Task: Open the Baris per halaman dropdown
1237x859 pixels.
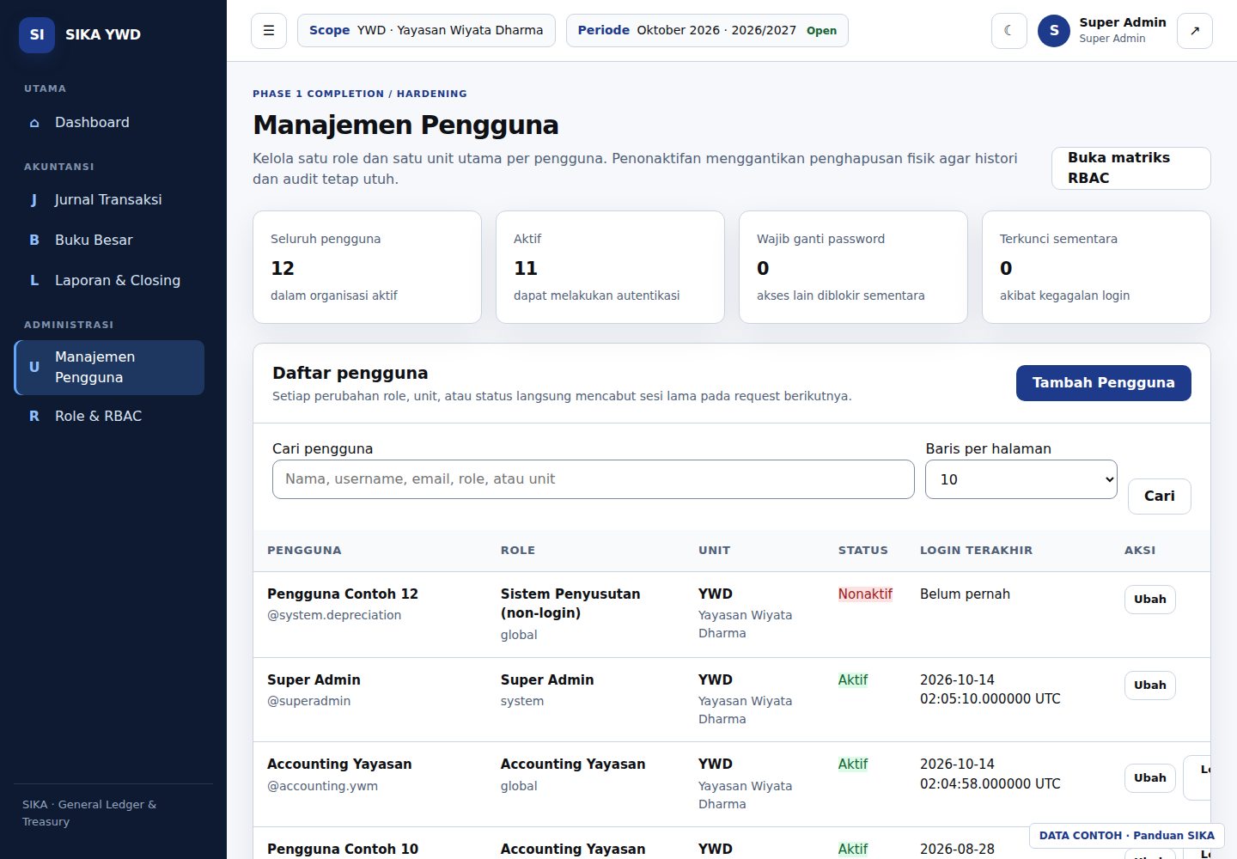Action: [1021, 479]
